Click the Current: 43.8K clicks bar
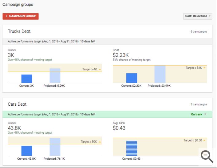The width and height of the screenshot is (217, 168). pos(26,151)
